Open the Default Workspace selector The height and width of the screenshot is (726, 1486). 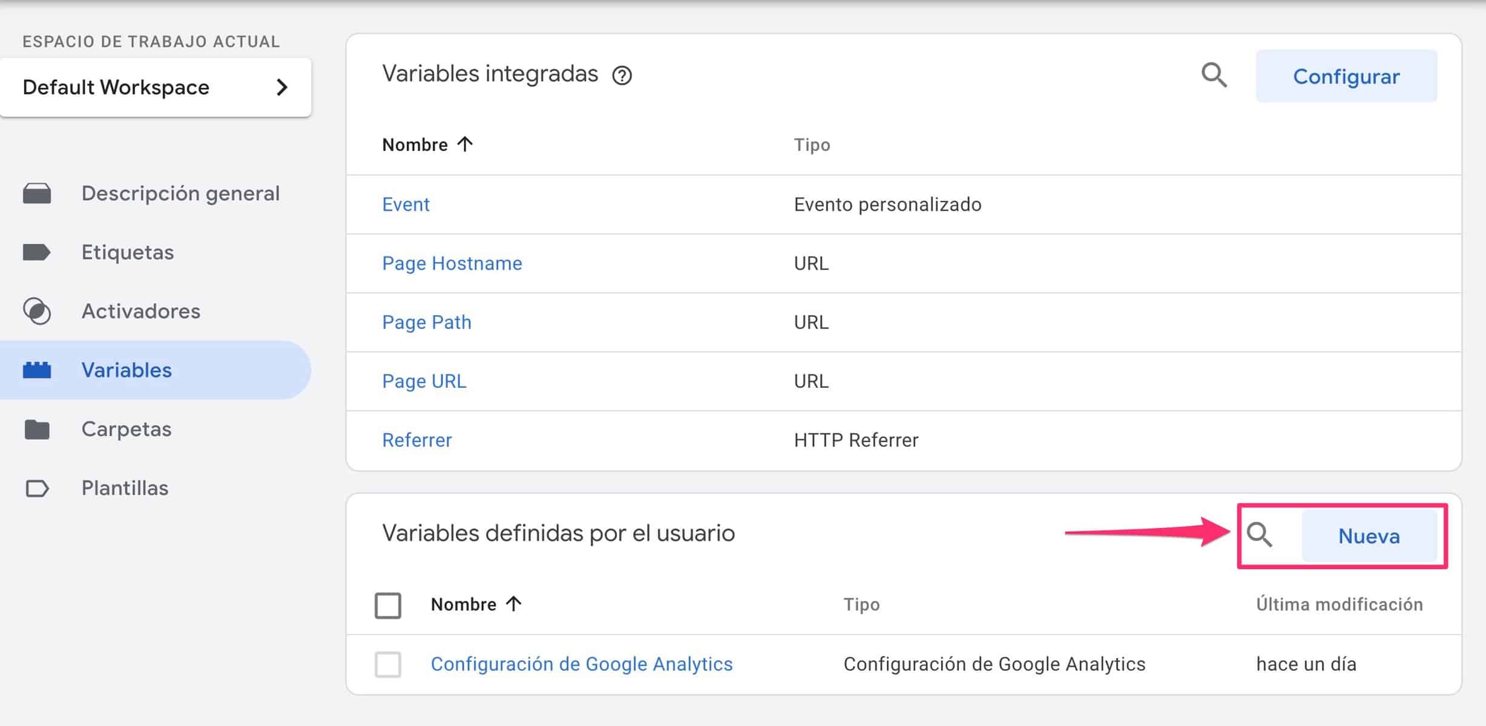(x=156, y=87)
